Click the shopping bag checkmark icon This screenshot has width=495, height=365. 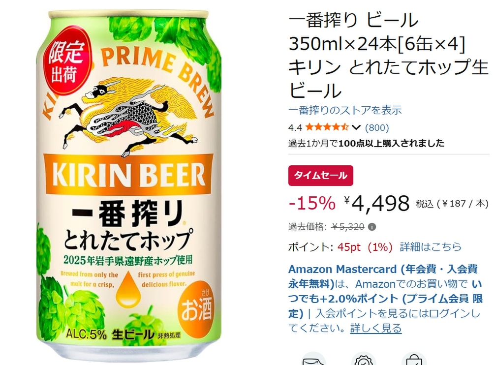click(414, 359)
